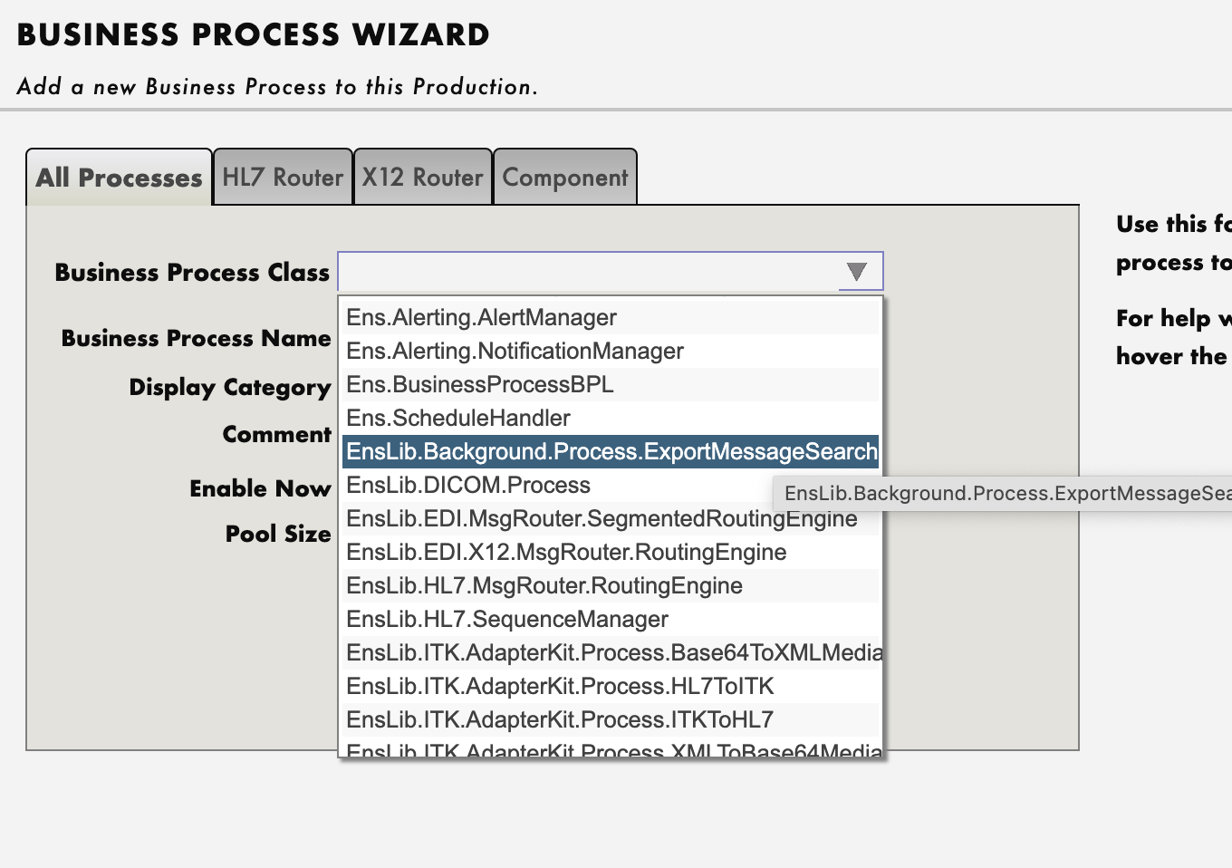Select EnsLib.ITK.AdapterKit.Process.ITKToHL7 option
This screenshot has width=1232, height=868.
[x=611, y=720]
